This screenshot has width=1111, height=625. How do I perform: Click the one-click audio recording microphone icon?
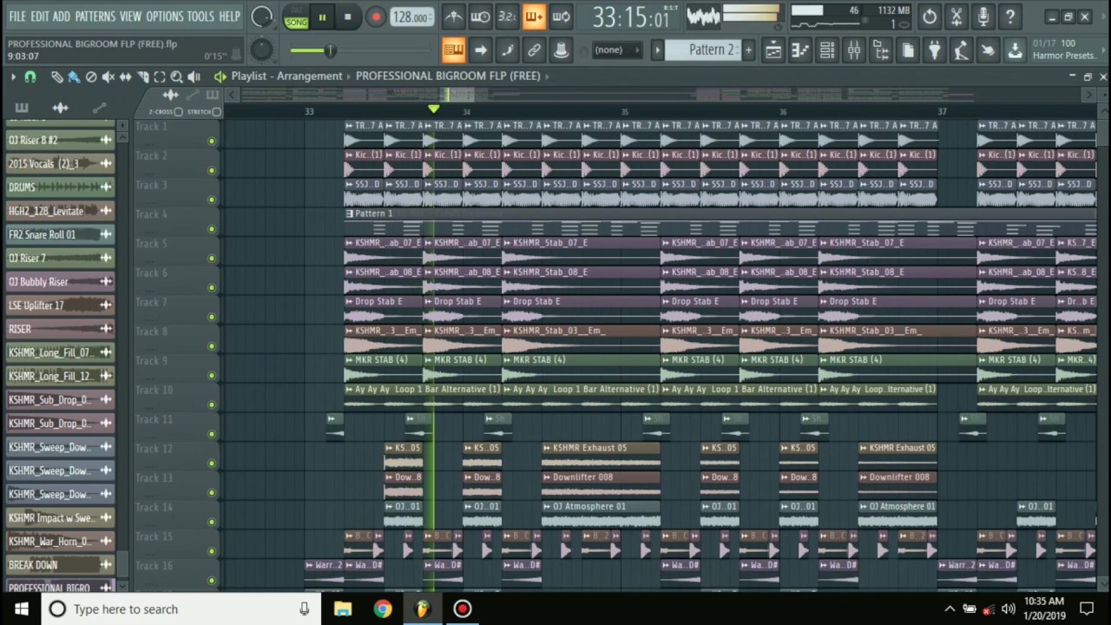coord(983,16)
